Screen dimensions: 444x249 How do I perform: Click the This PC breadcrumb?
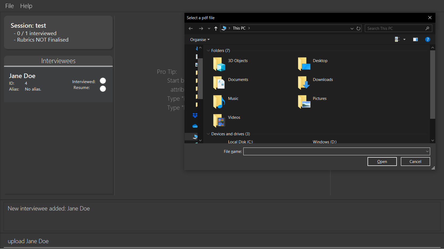(x=239, y=28)
